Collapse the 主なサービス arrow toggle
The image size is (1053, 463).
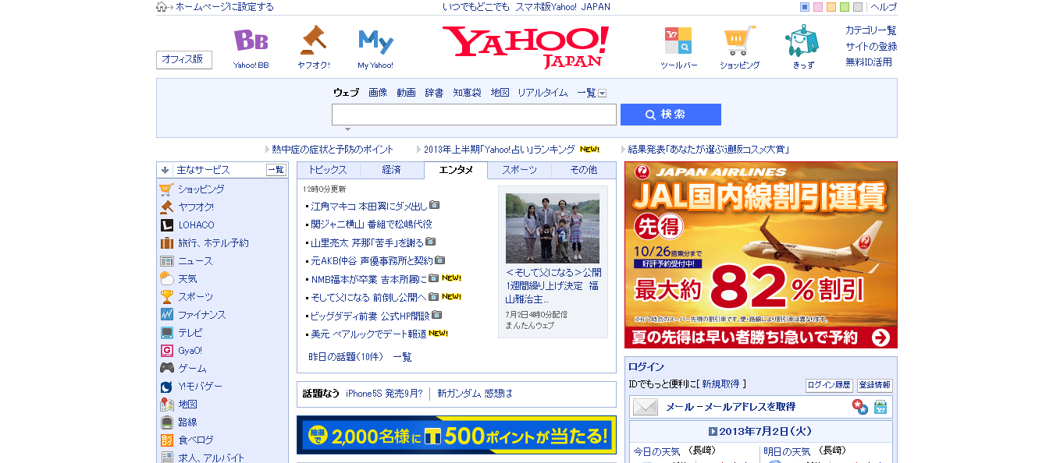coord(165,170)
